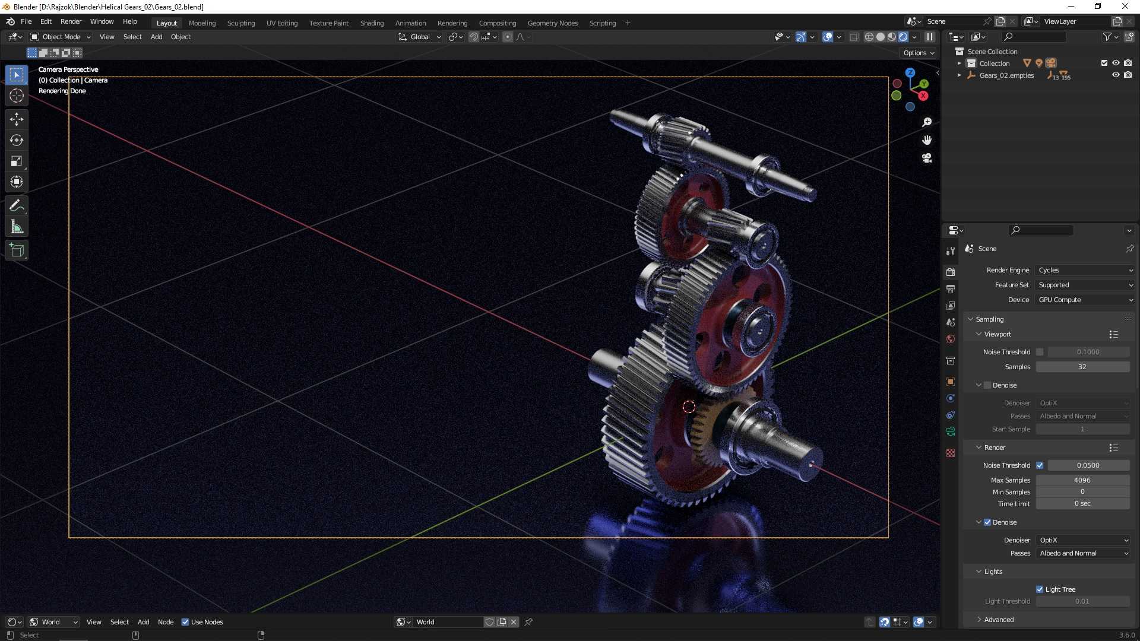Pick the Add Cube tool
Screen dimensions: 1140x641
pos(17,250)
